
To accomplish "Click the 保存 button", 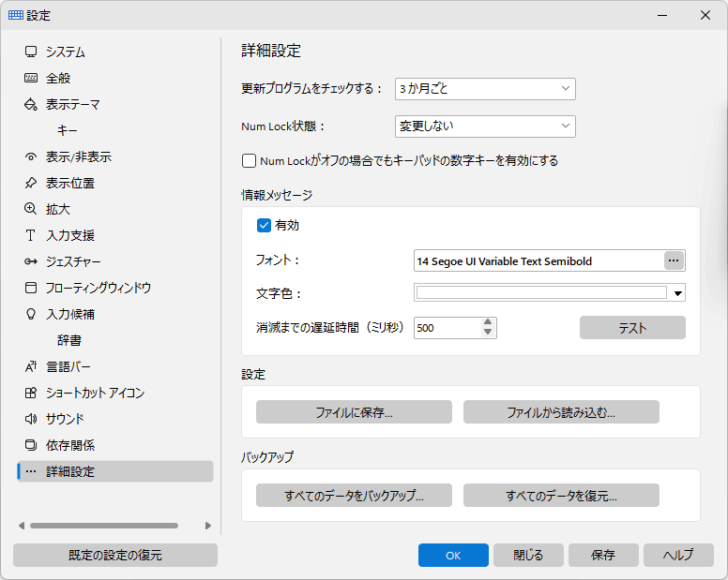I will point(603,555).
